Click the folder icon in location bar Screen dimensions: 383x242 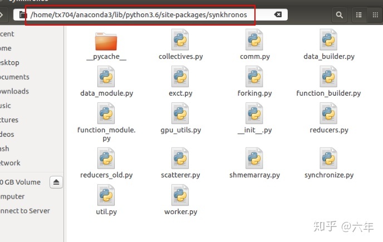click(x=23, y=14)
